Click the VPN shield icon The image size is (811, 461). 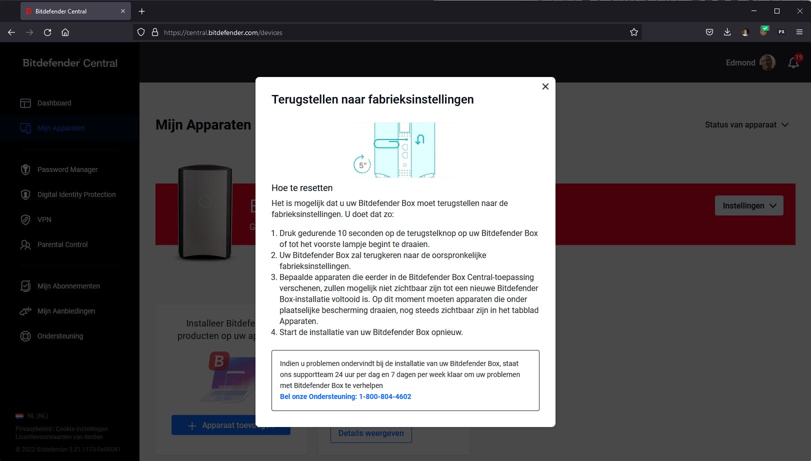[x=25, y=219]
